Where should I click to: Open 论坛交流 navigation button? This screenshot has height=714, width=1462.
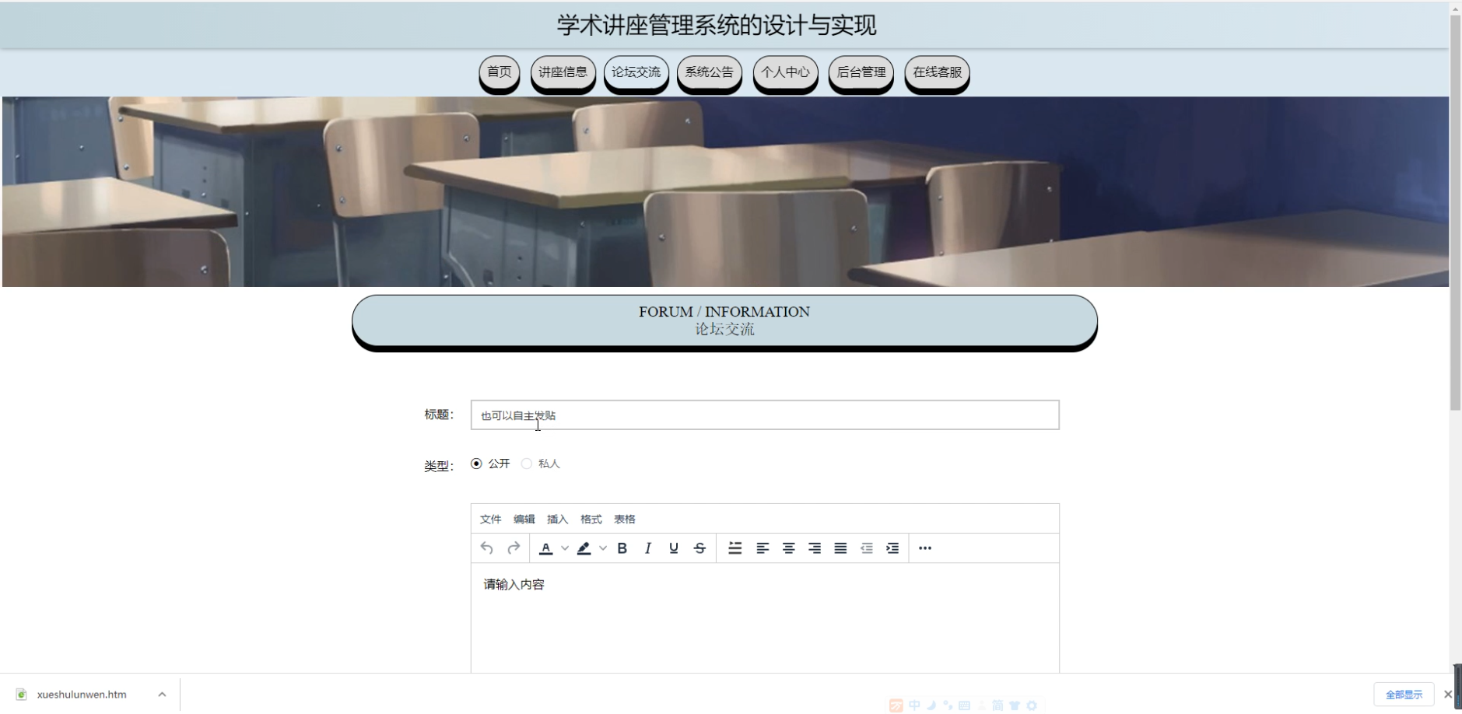point(636,72)
